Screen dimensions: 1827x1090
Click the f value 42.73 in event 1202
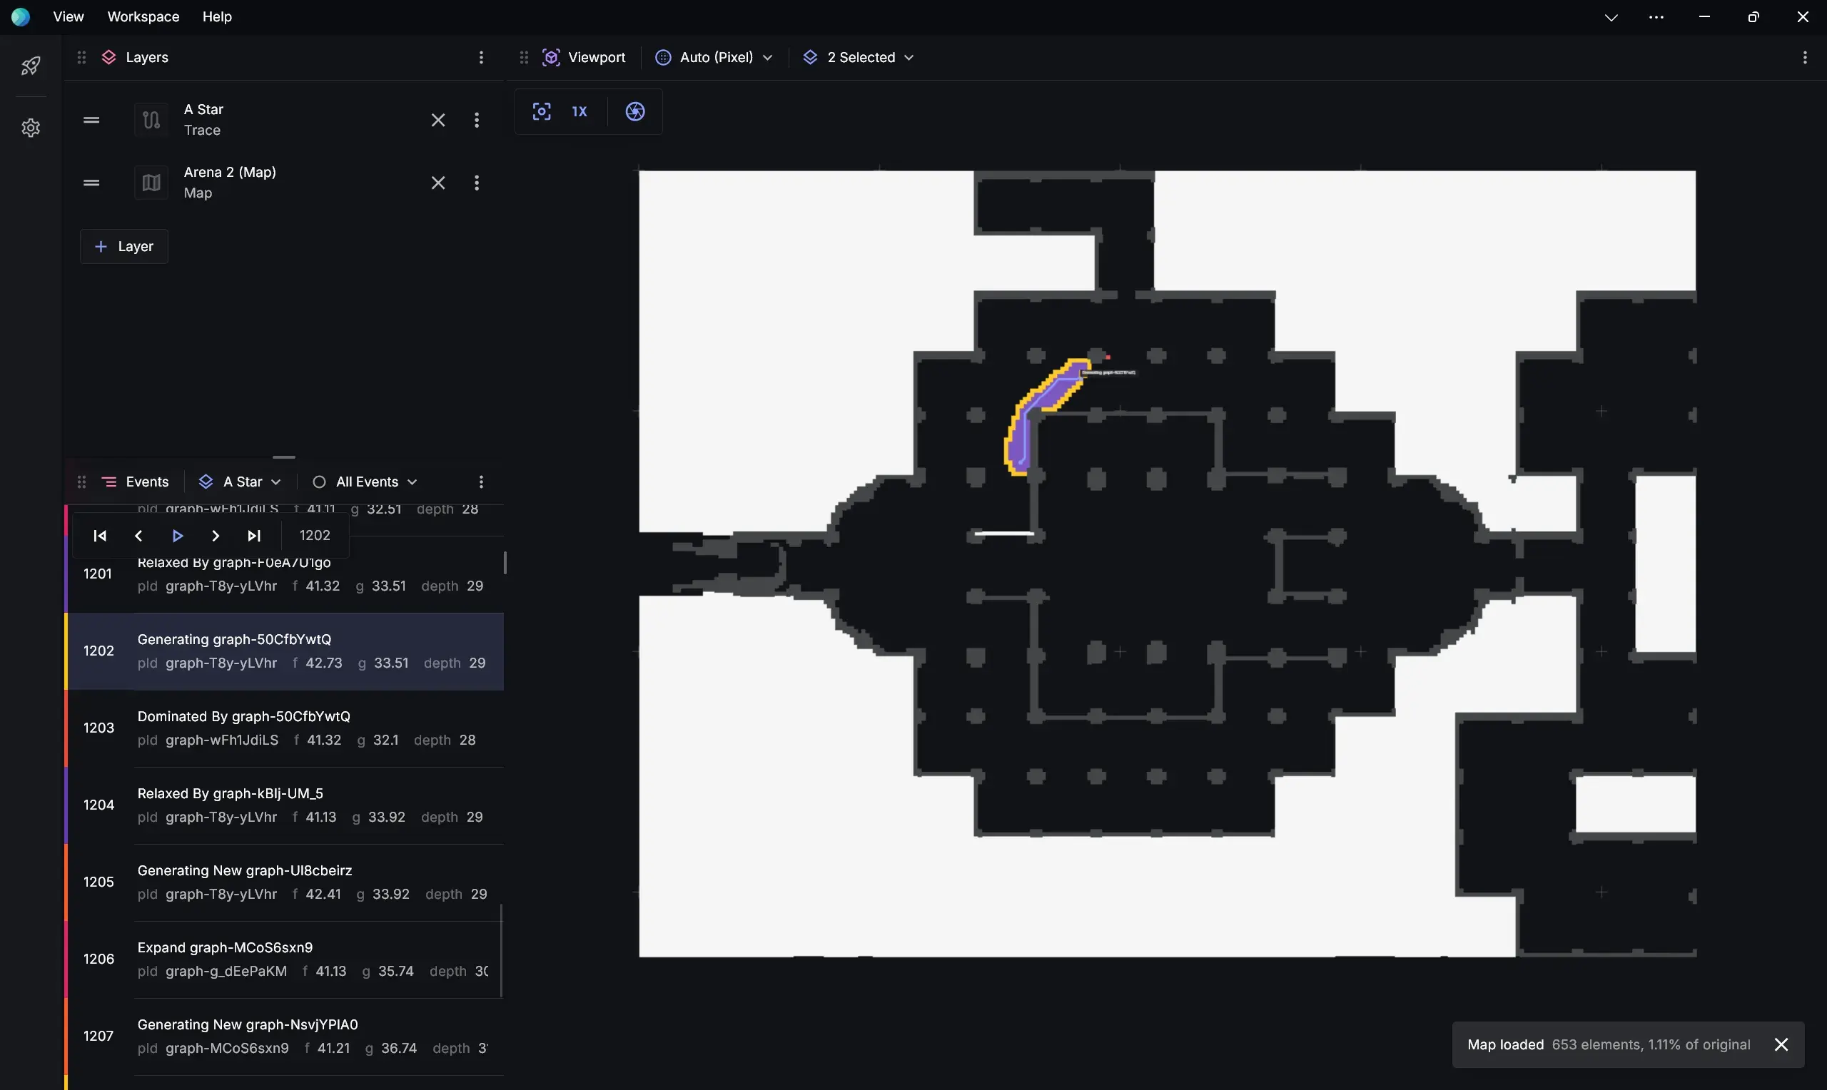[324, 663]
